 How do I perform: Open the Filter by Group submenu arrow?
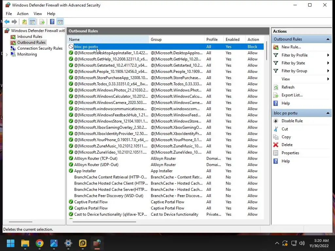(328, 71)
